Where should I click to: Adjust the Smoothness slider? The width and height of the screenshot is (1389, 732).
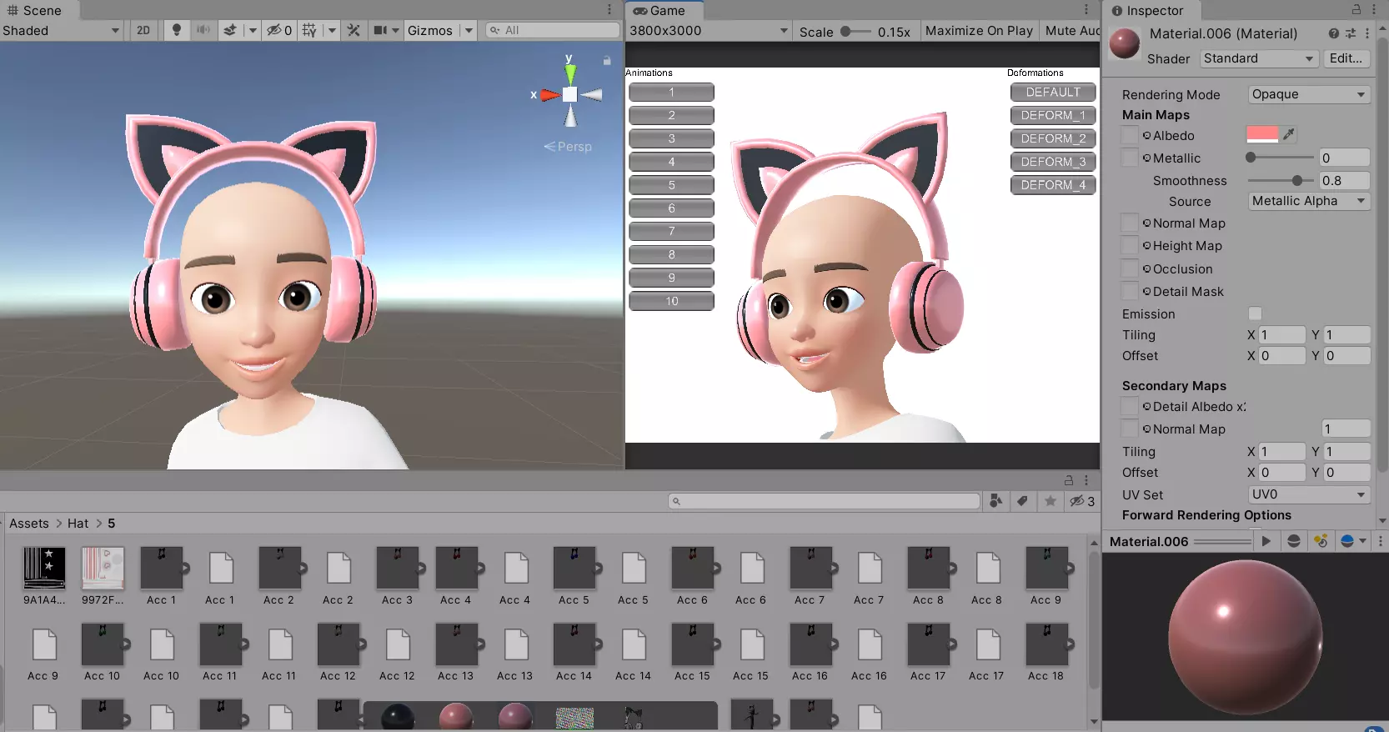[1280, 180]
